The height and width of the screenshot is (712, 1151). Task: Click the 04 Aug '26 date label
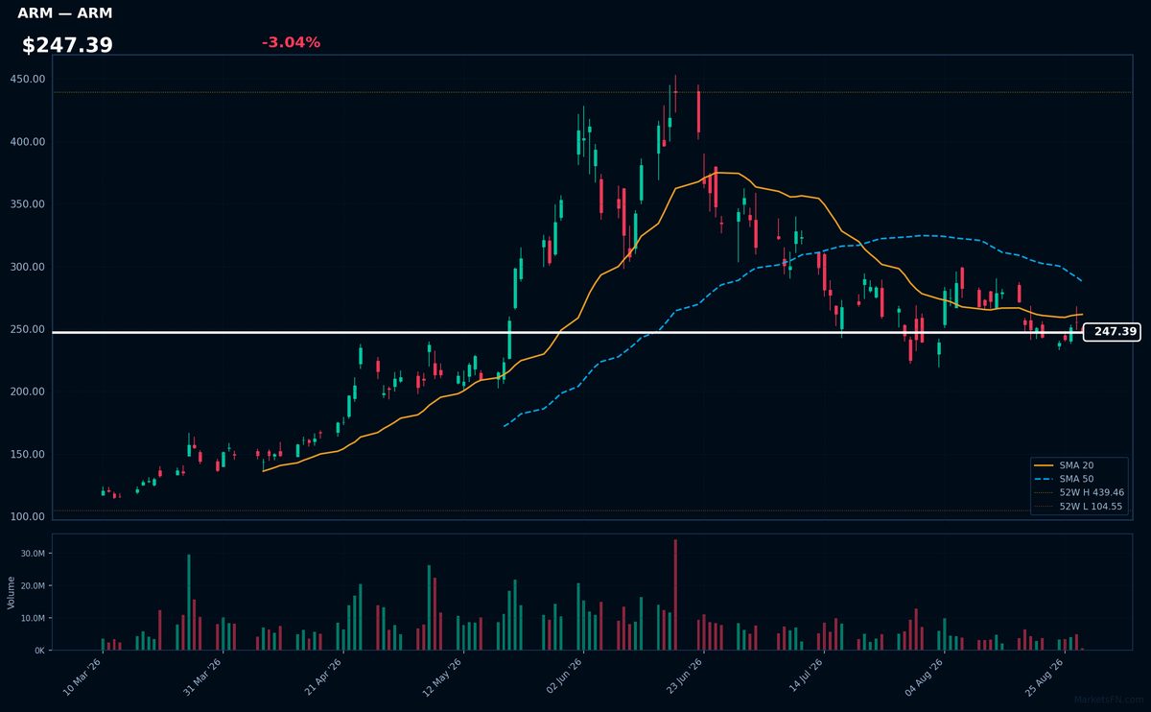[x=923, y=677]
